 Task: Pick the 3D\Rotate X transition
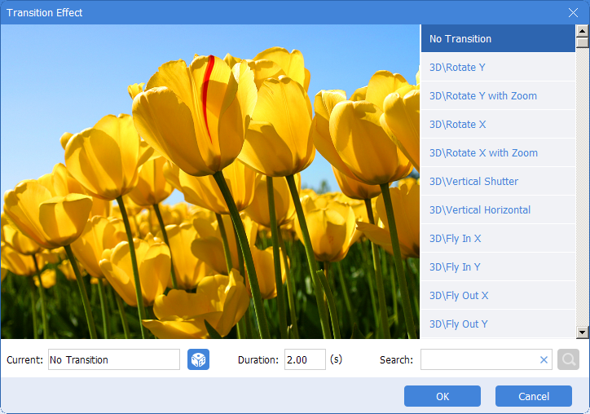click(497, 125)
